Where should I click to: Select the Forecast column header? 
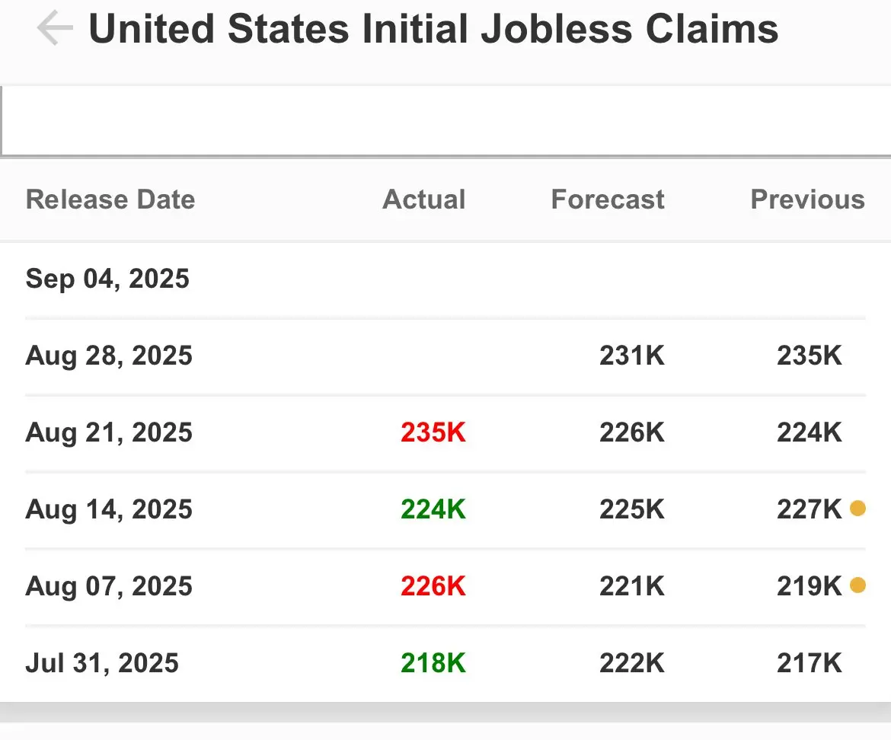tap(608, 199)
